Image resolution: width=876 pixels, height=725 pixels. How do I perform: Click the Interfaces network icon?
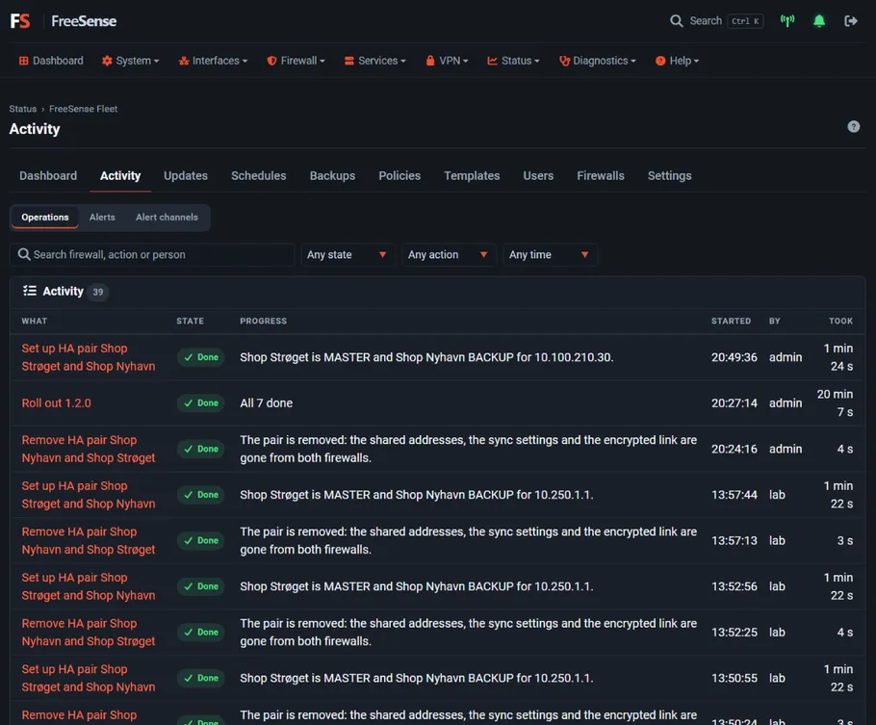click(x=183, y=61)
